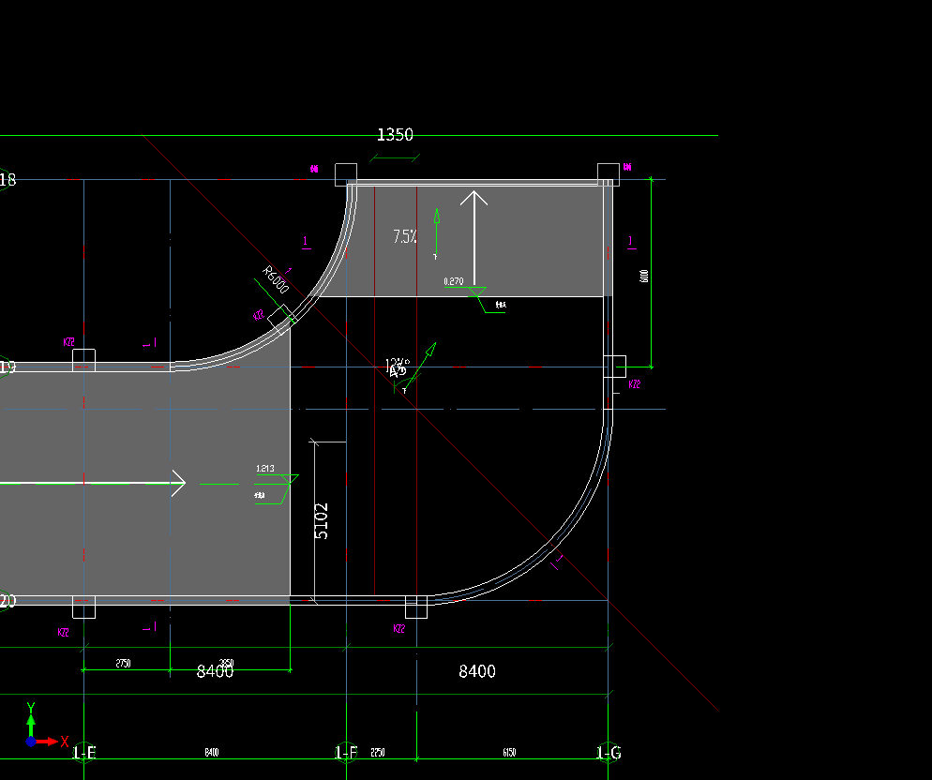The width and height of the screenshot is (932, 780).
Task: Select the white right-pointing arrowhead in gray lane
Action: point(178,483)
